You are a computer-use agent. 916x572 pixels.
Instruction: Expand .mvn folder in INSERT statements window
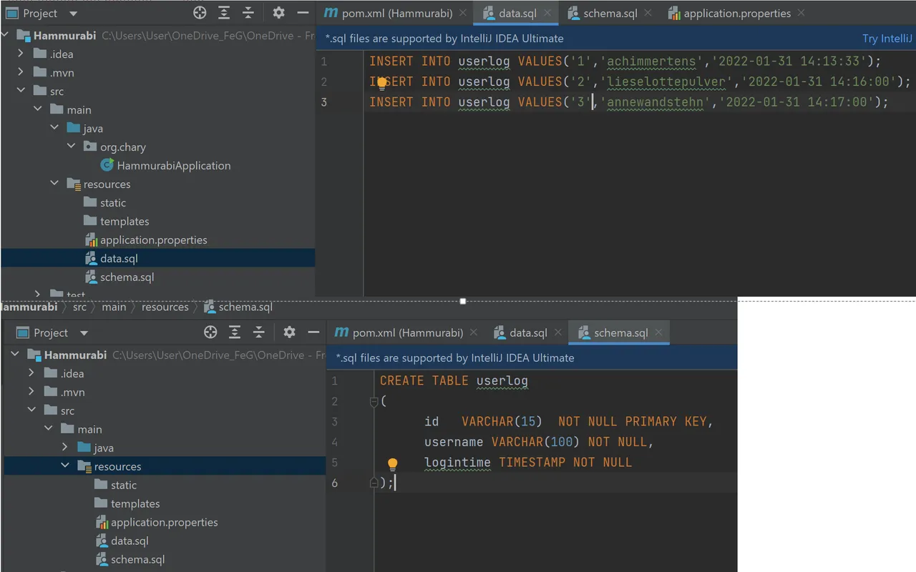click(x=21, y=72)
